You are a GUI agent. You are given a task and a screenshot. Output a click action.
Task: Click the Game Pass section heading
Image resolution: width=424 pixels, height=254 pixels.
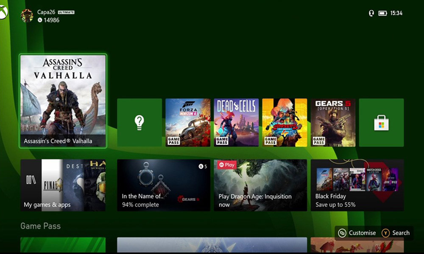click(41, 226)
